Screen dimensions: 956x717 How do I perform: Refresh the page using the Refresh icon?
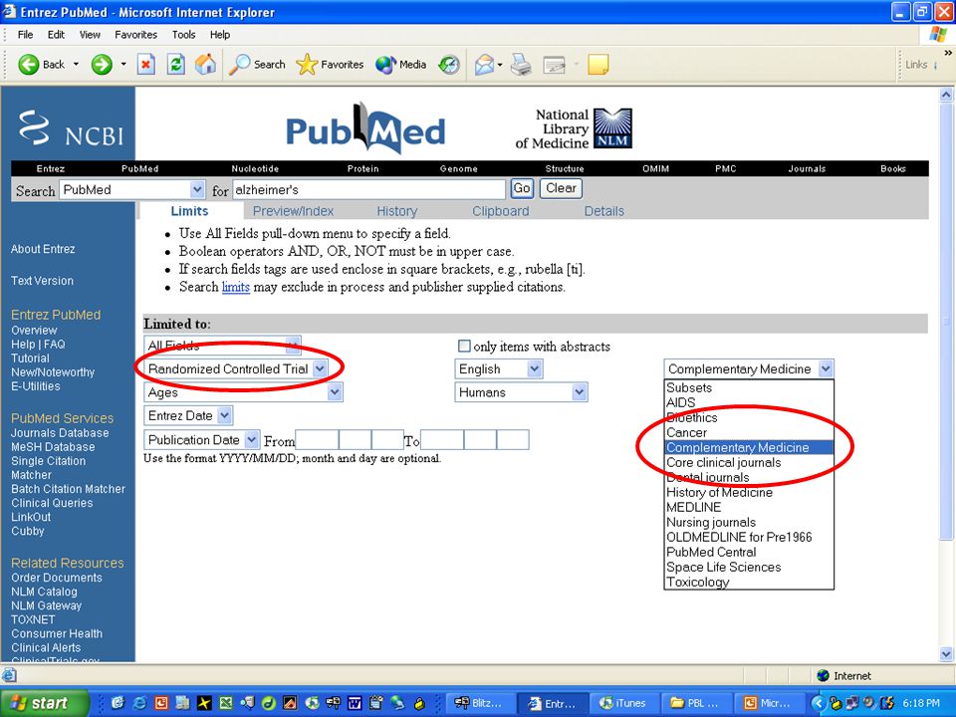tap(176, 64)
